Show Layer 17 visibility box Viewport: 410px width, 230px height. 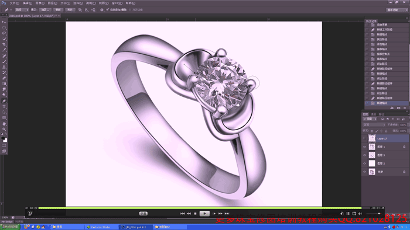[364, 138]
